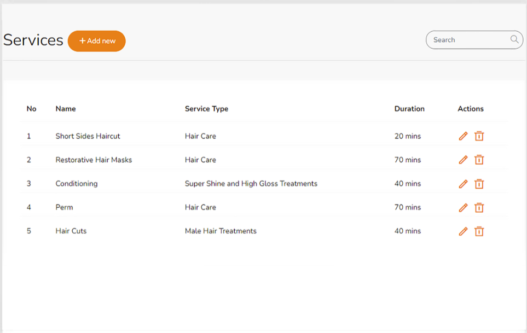This screenshot has height=333, width=527.
Task: Click the Name column header
Action: click(x=66, y=109)
